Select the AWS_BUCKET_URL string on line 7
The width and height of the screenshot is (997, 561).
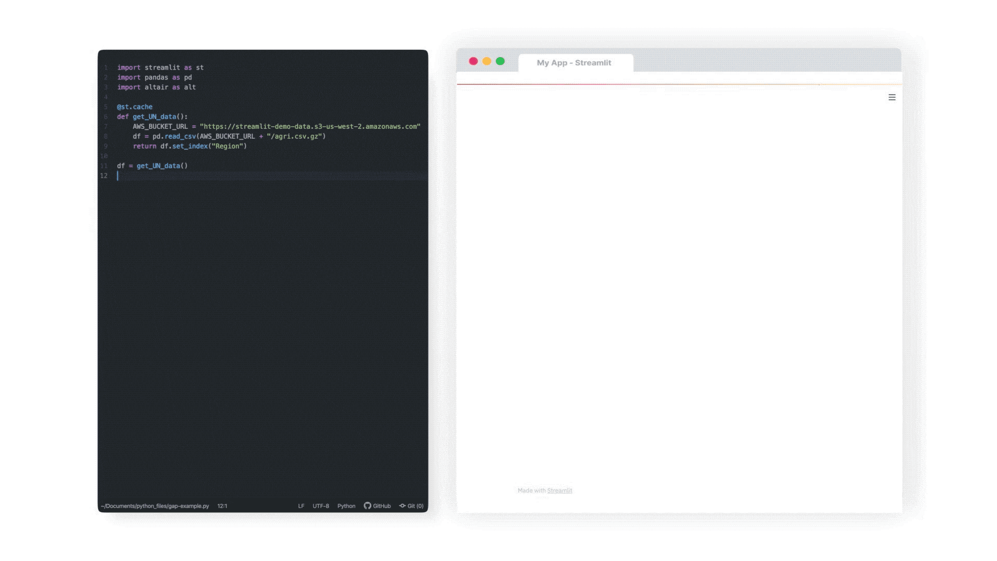311,126
